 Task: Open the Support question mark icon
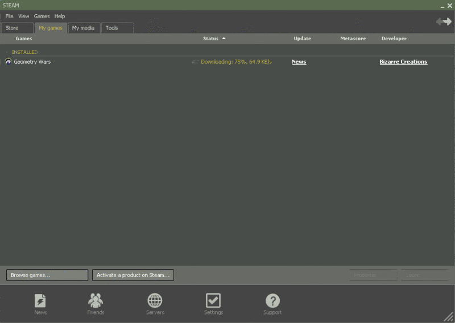pos(272,301)
